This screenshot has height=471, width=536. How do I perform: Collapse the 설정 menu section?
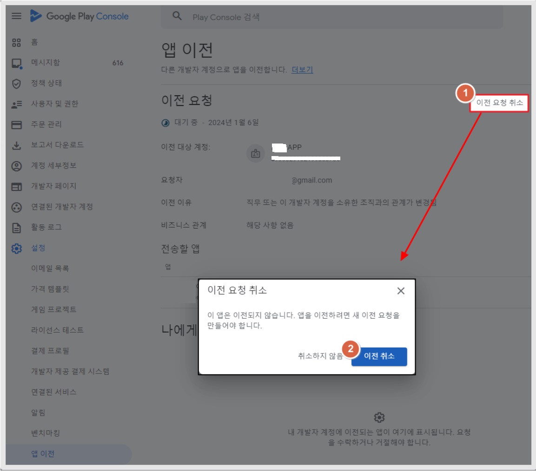pos(38,248)
